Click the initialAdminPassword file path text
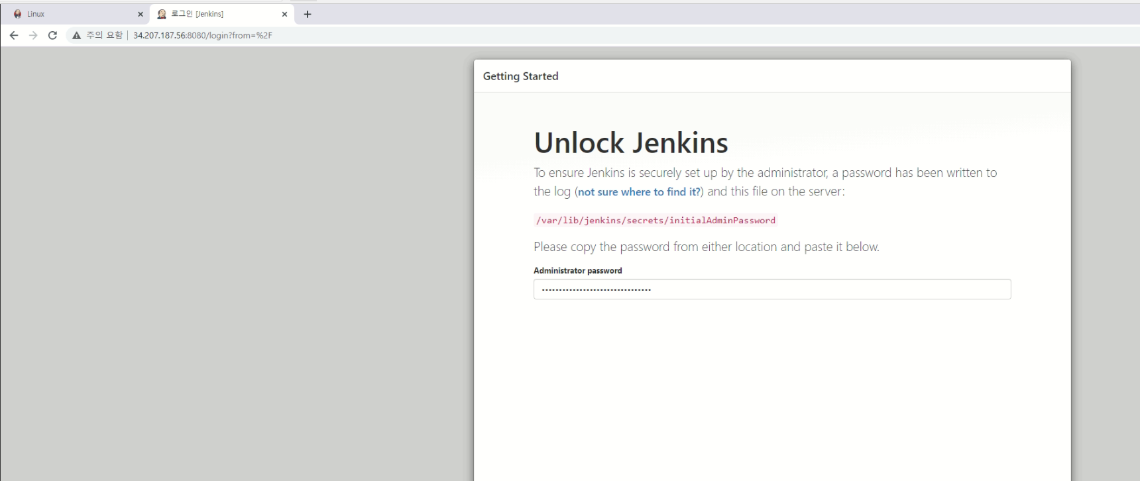1140x481 pixels. pyautogui.click(x=655, y=220)
